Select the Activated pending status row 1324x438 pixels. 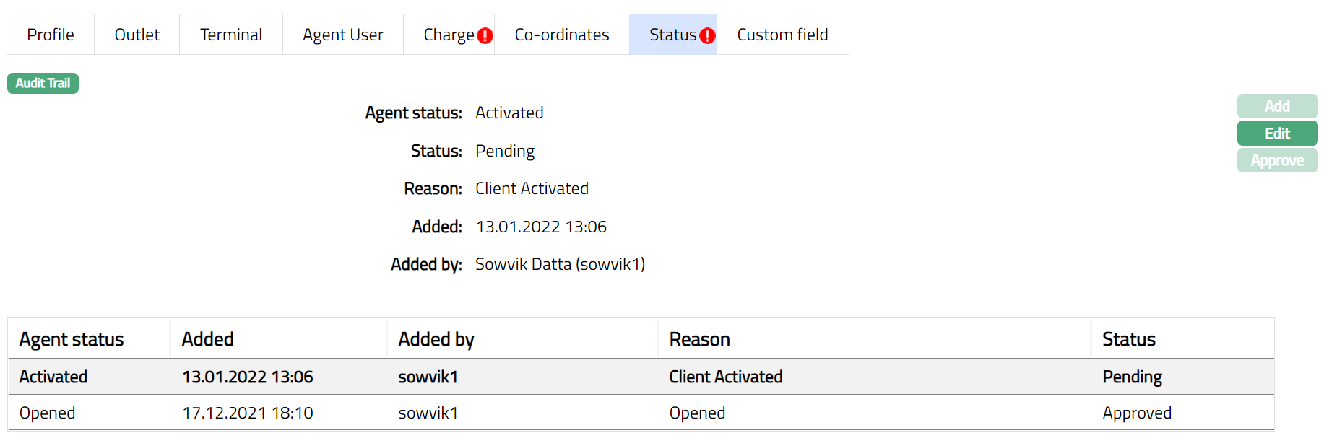coord(640,377)
